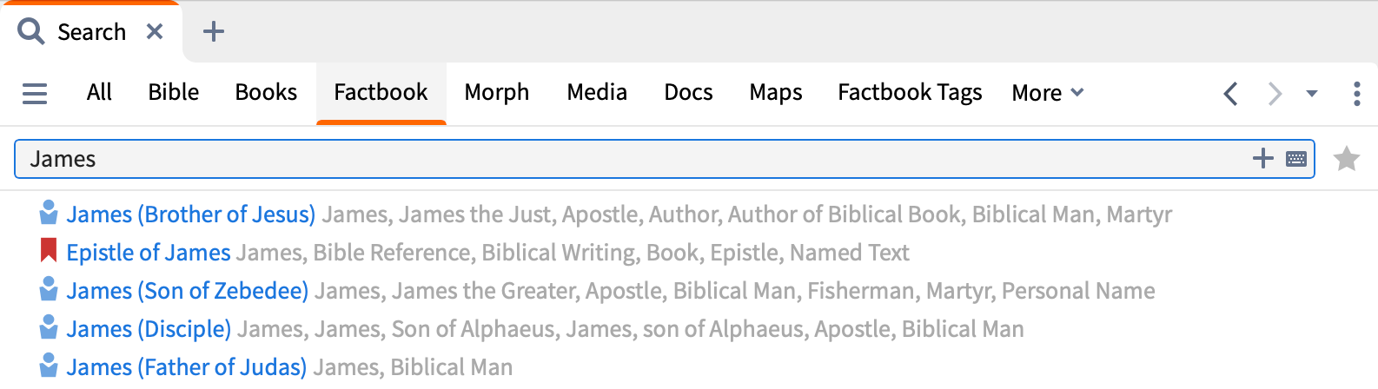Expand the More search types dropdown
Screen dimensions: 1378x389
tap(1048, 93)
